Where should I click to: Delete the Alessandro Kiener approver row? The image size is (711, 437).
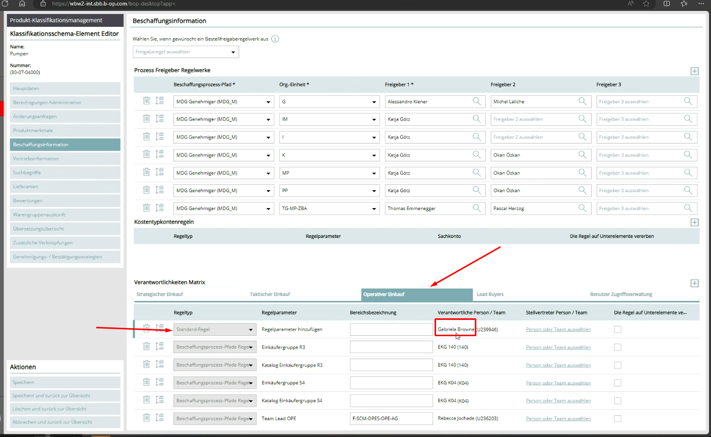(x=146, y=101)
